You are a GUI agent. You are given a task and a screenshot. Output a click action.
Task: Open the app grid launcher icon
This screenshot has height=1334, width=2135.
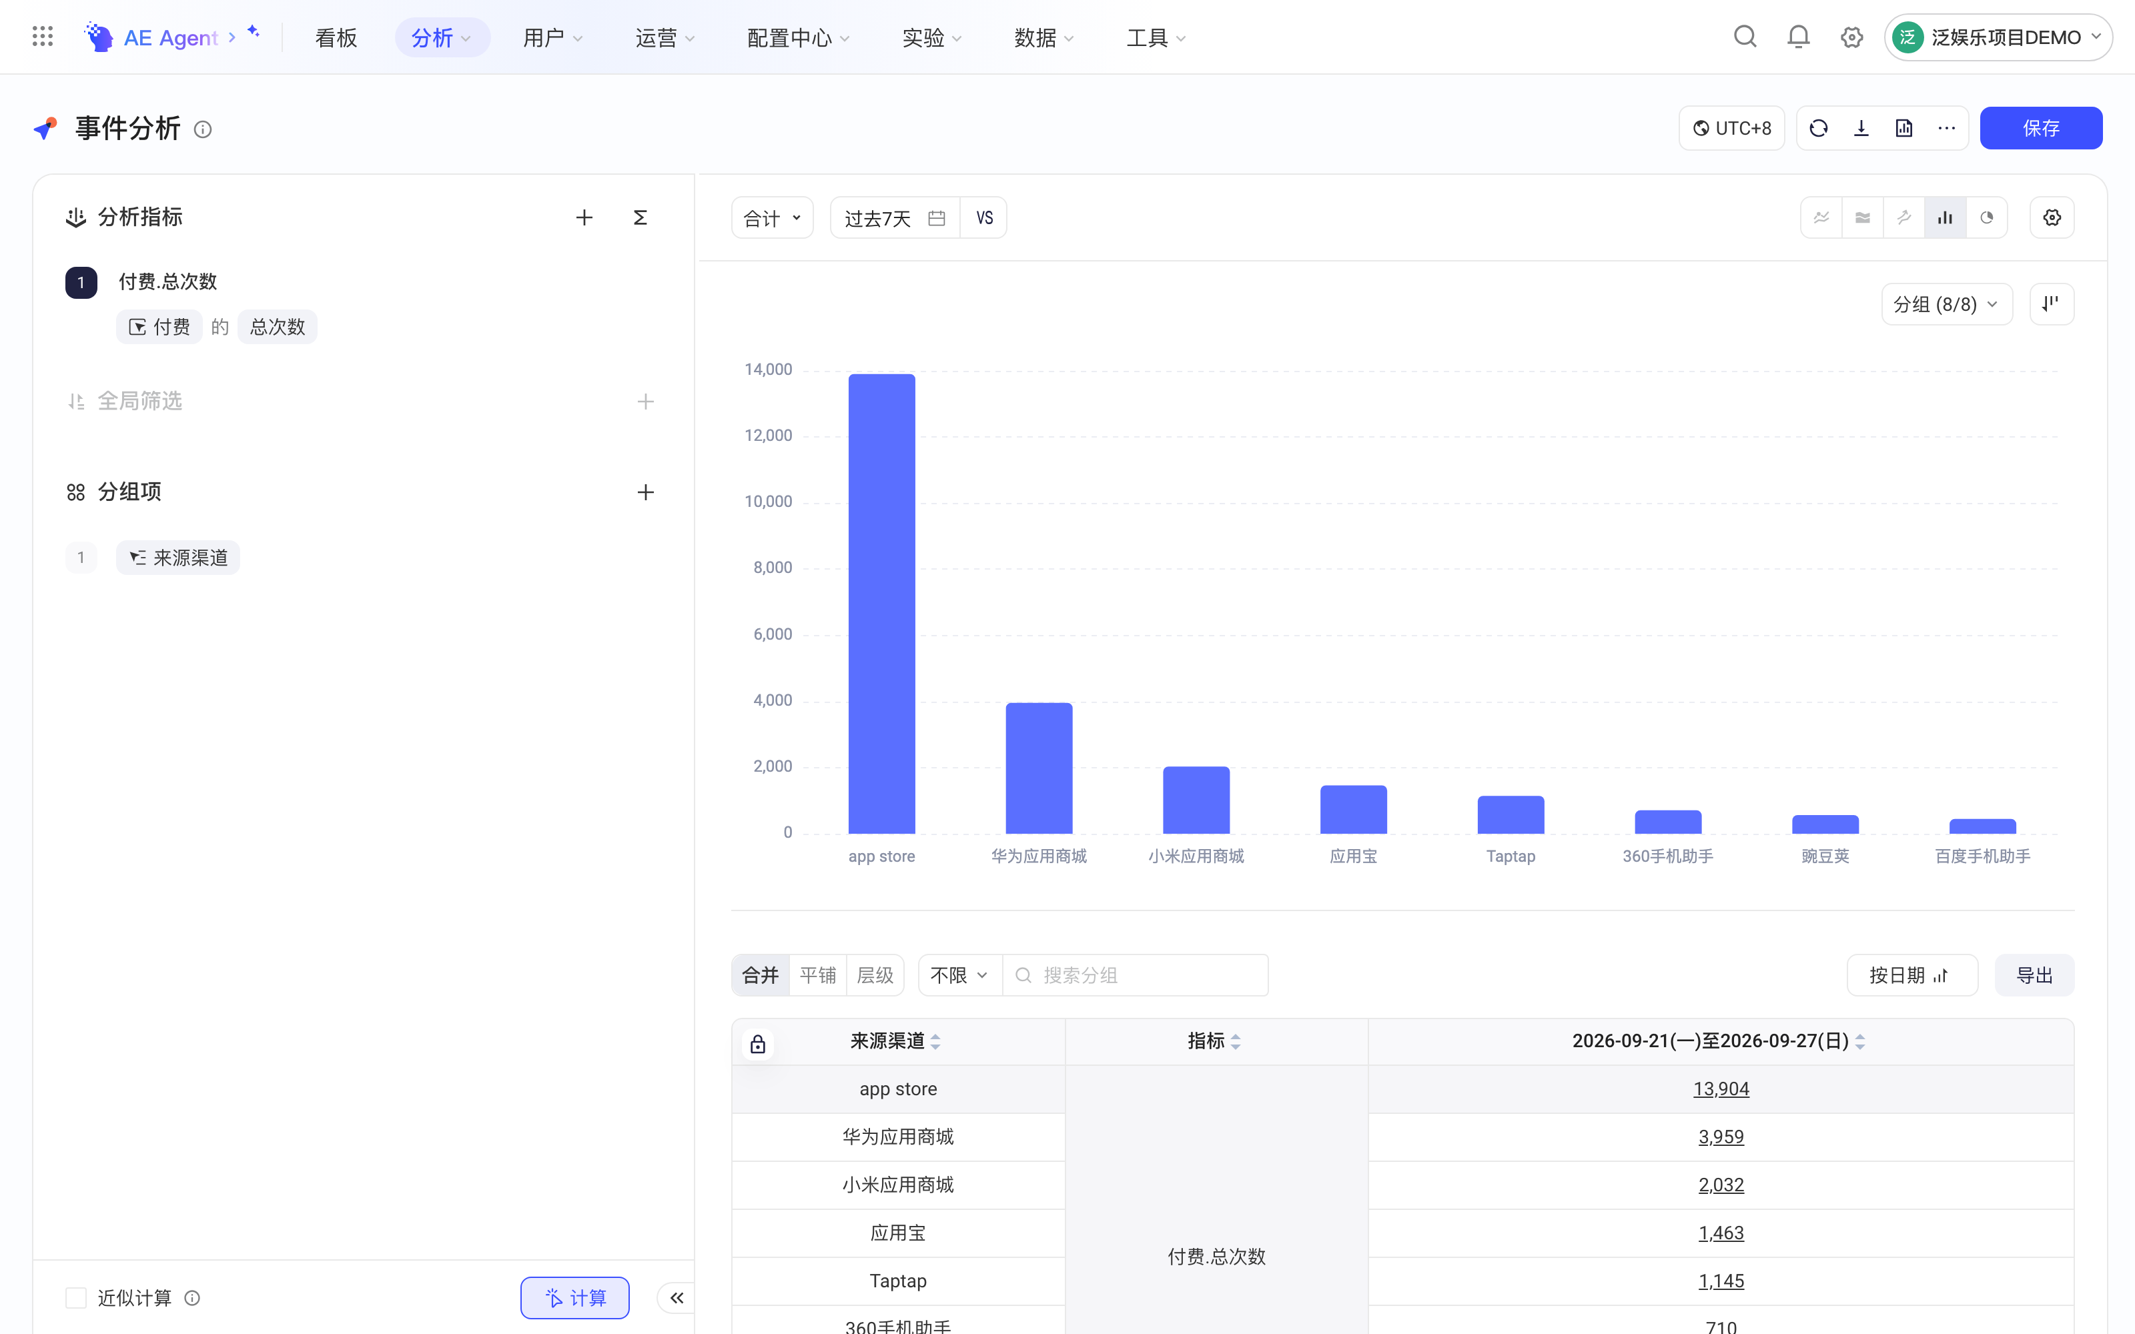click(42, 37)
